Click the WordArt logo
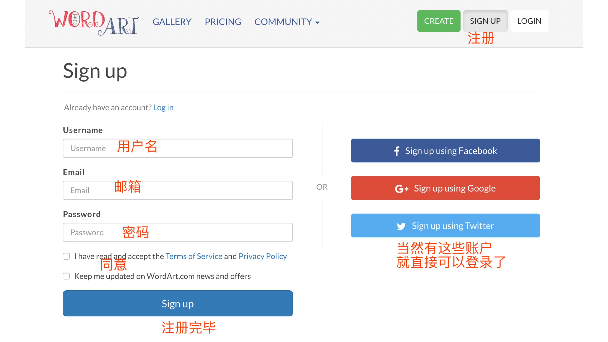The height and width of the screenshot is (342, 608). pyautogui.click(x=94, y=22)
